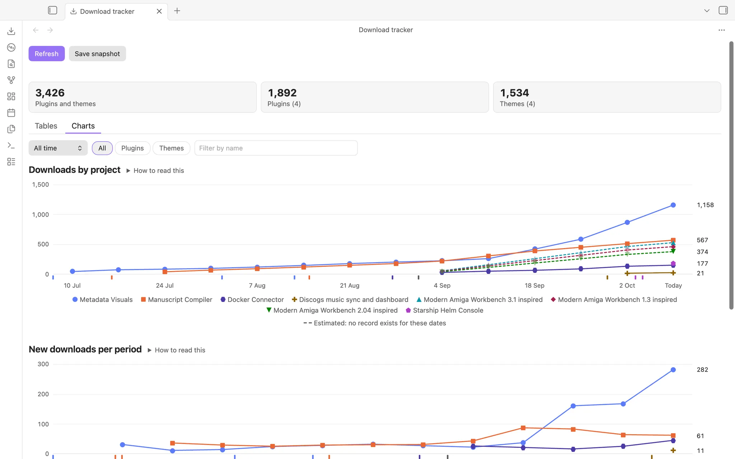The height and width of the screenshot is (459, 735).
Task: Select the Plugins filter pill
Action: point(132,148)
